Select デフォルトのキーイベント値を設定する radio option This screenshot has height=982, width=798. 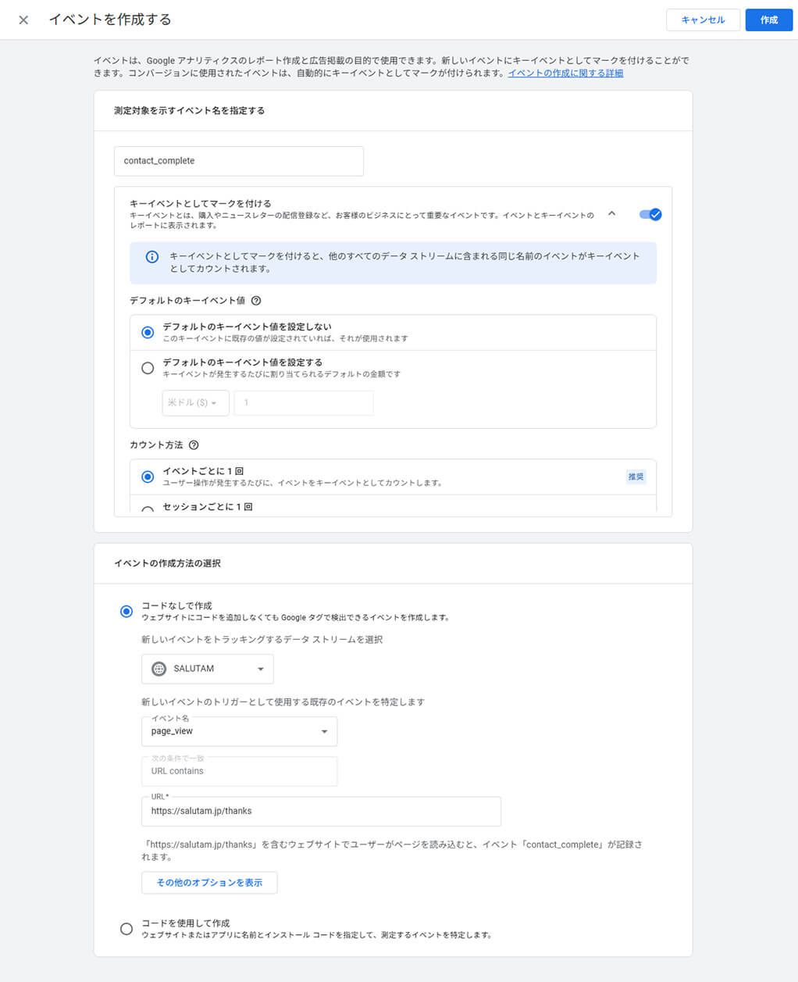pyautogui.click(x=148, y=368)
